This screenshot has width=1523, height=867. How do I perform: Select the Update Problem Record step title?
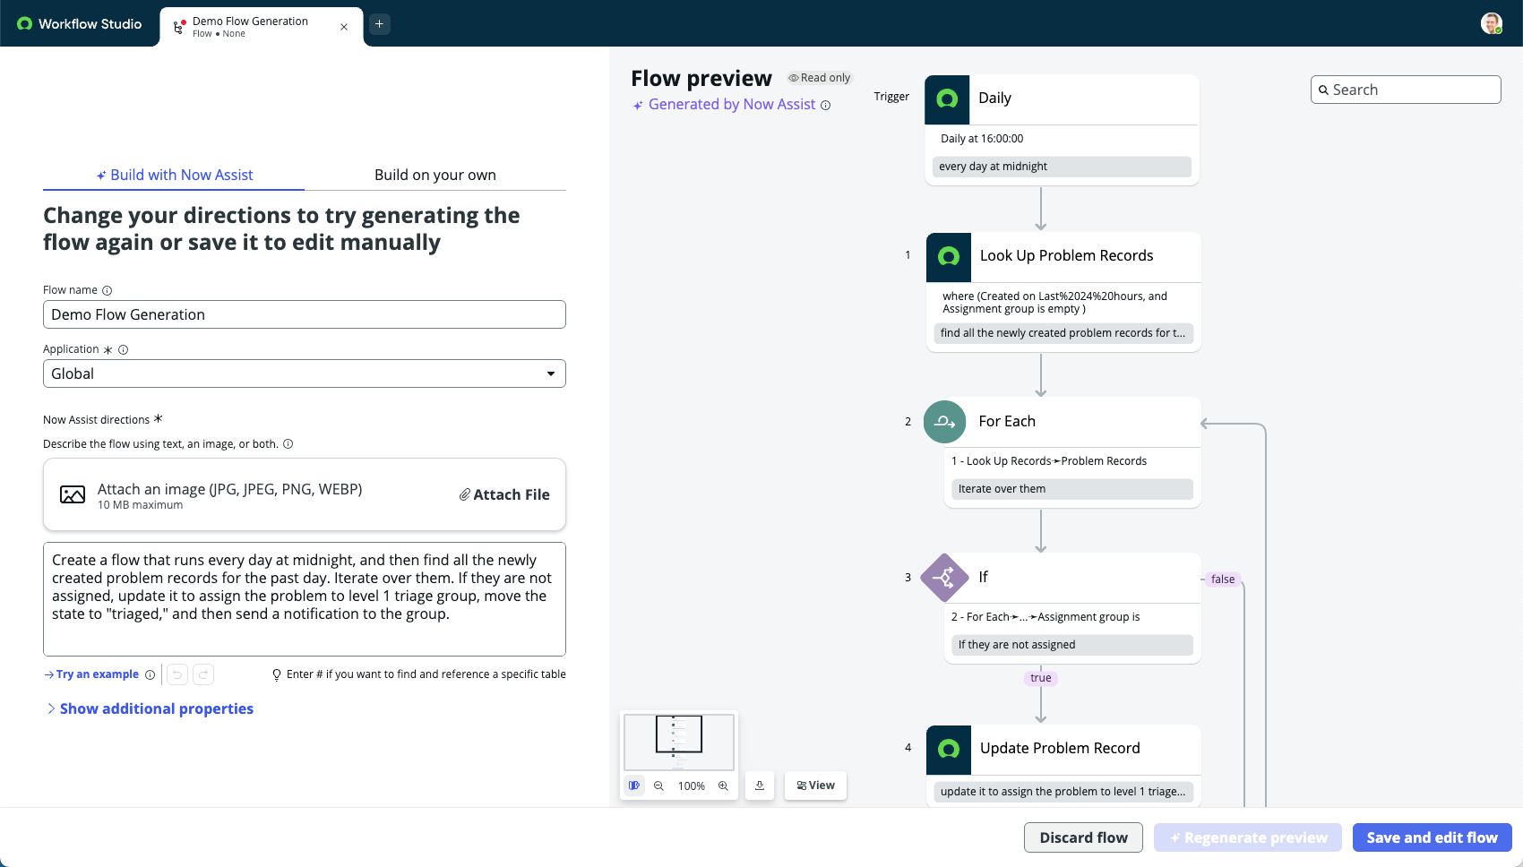pos(1060,749)
